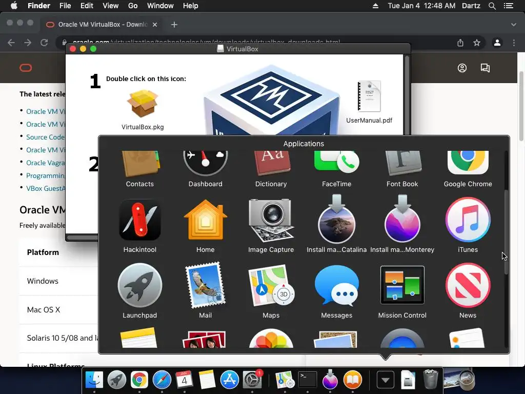Open Terminal from Dock

coord(308,380)
